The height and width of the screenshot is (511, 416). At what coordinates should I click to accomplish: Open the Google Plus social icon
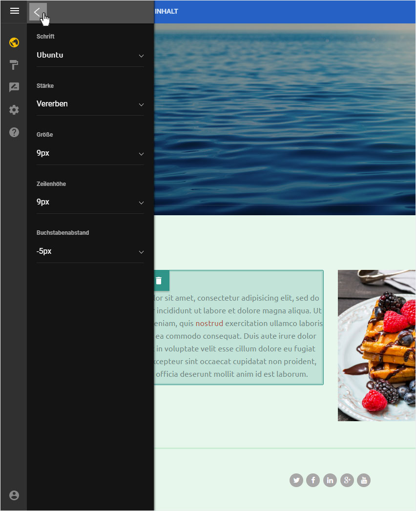click(x=347, y=480)
